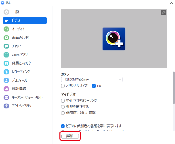
Task: Click the Keyboard Shortcuts keyboard icon
Action: pos(6,97)
